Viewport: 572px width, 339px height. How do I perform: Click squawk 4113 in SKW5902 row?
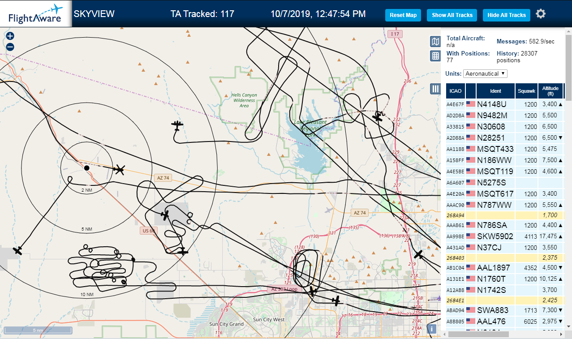point(530,236)
